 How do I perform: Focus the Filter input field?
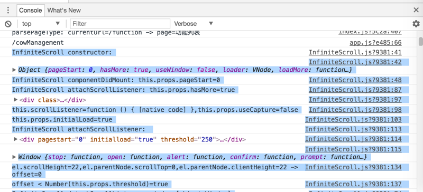[120, 24]
